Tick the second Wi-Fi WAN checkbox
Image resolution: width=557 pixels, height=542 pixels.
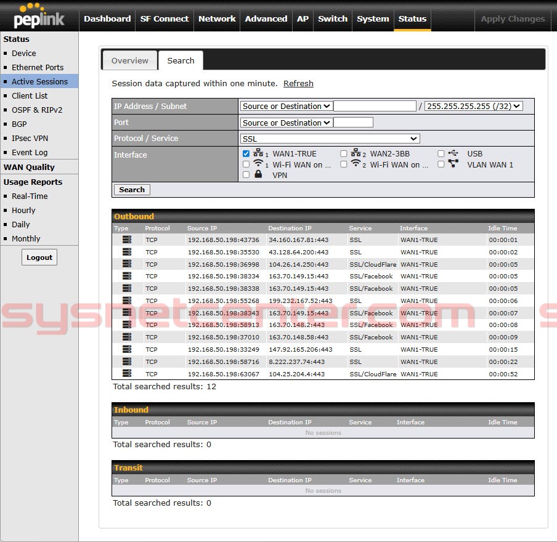(x=344, y=164)
